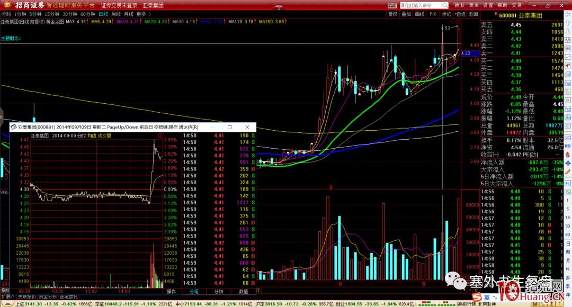This screenshot has height=307, width=572.
Task: Click the RSI indicator sidebar icon
Action: [568, 146]
